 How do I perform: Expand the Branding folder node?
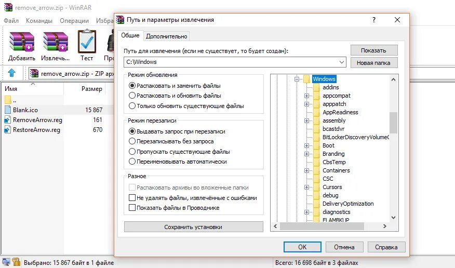point(306,154)
